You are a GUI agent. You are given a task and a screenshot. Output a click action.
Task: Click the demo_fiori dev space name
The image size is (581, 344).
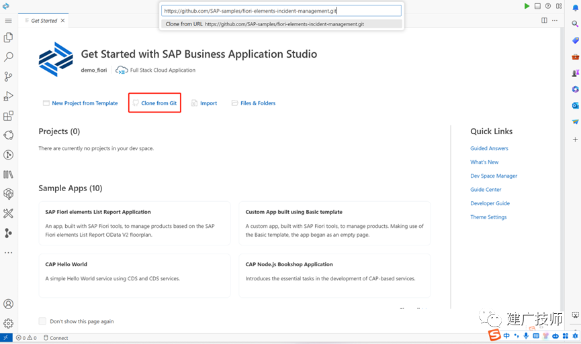coord(94,70)
